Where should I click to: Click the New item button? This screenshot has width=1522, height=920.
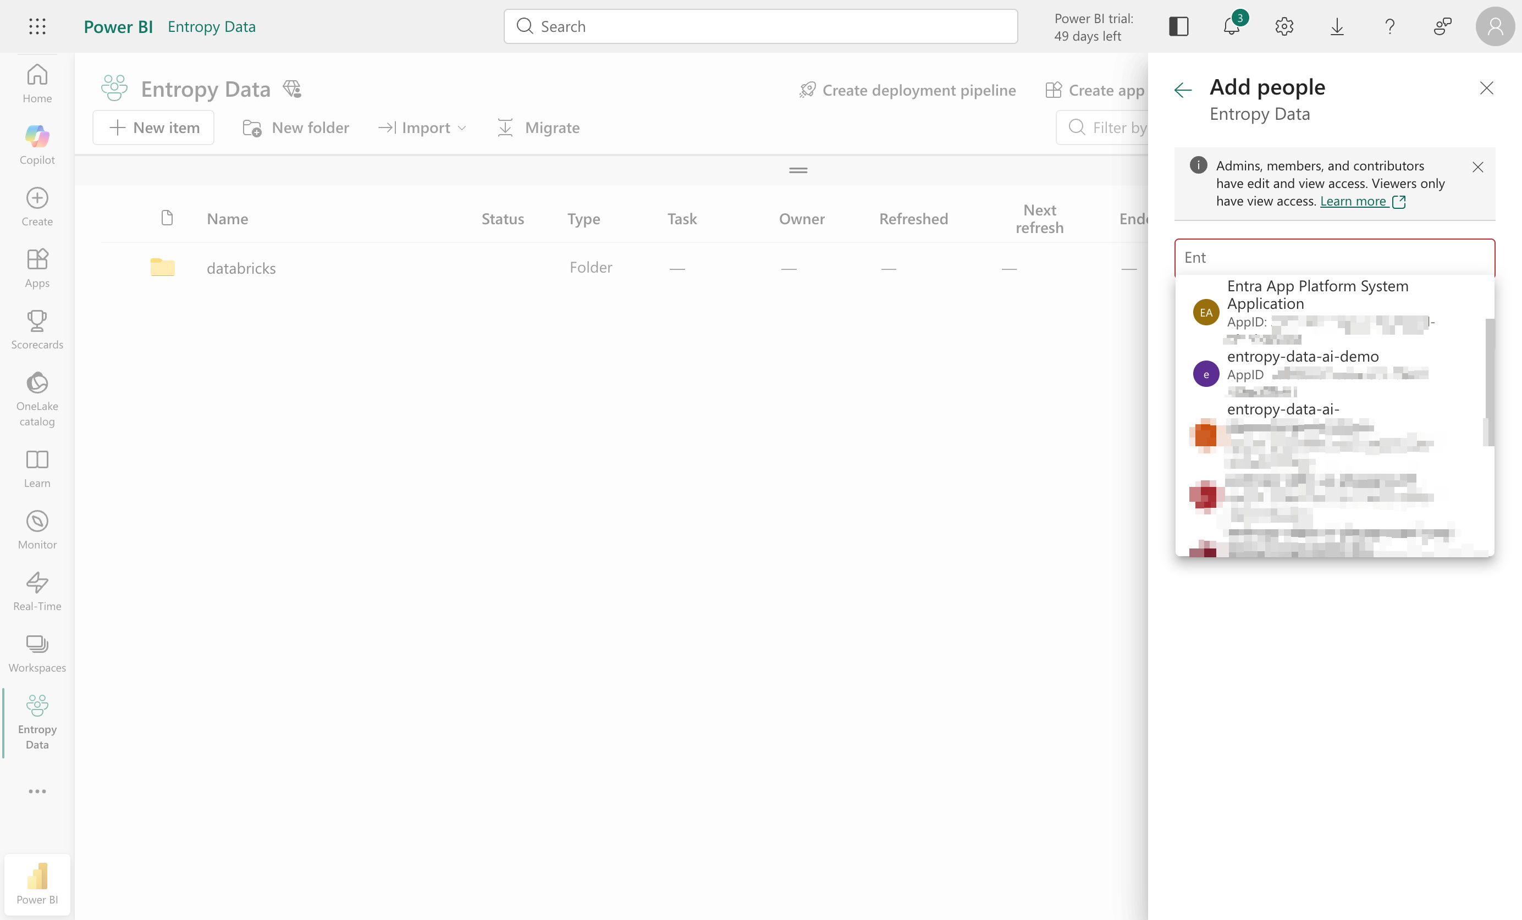point(153,128)
